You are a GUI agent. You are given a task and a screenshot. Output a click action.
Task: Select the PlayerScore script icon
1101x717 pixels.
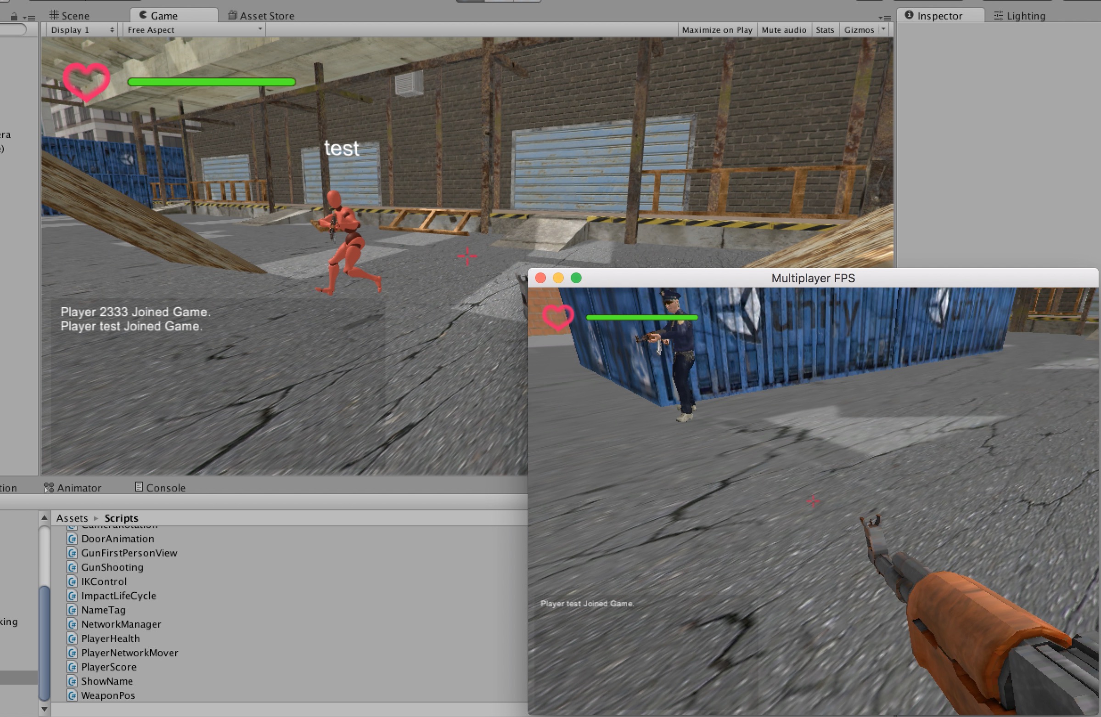click(x=72, y=667)
